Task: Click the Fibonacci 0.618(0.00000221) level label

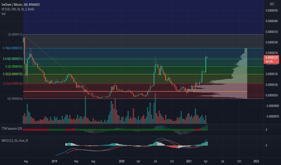Action: pyautogui.click(x=13, y=59)
